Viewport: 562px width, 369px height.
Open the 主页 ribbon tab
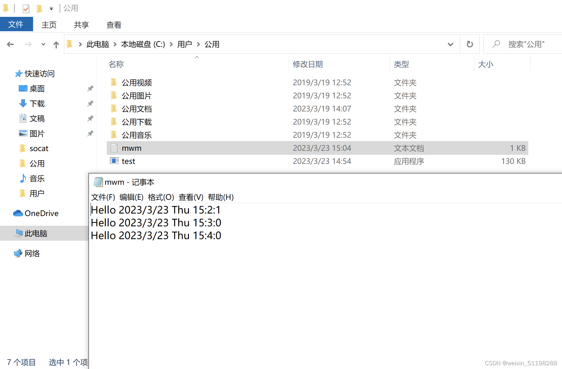[x=49, y=25]
